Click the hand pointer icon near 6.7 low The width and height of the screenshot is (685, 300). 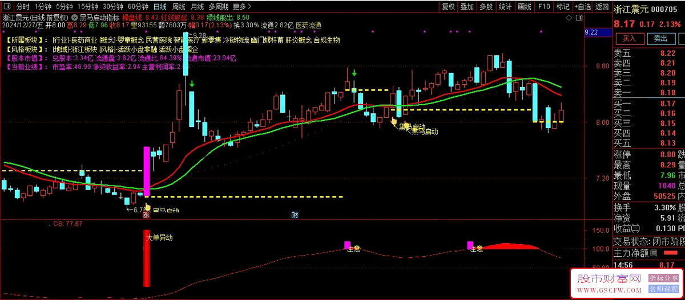coord(147,208)
